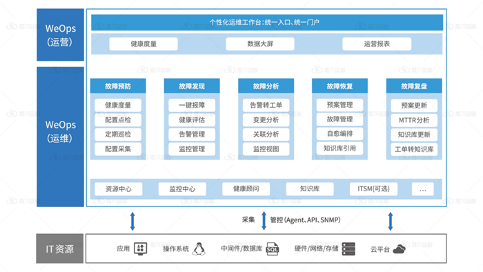The width and height of the screenshot is (483, 272).
Task: Click the 硬件/网络/存储 text label
Action: coord(316,249)
